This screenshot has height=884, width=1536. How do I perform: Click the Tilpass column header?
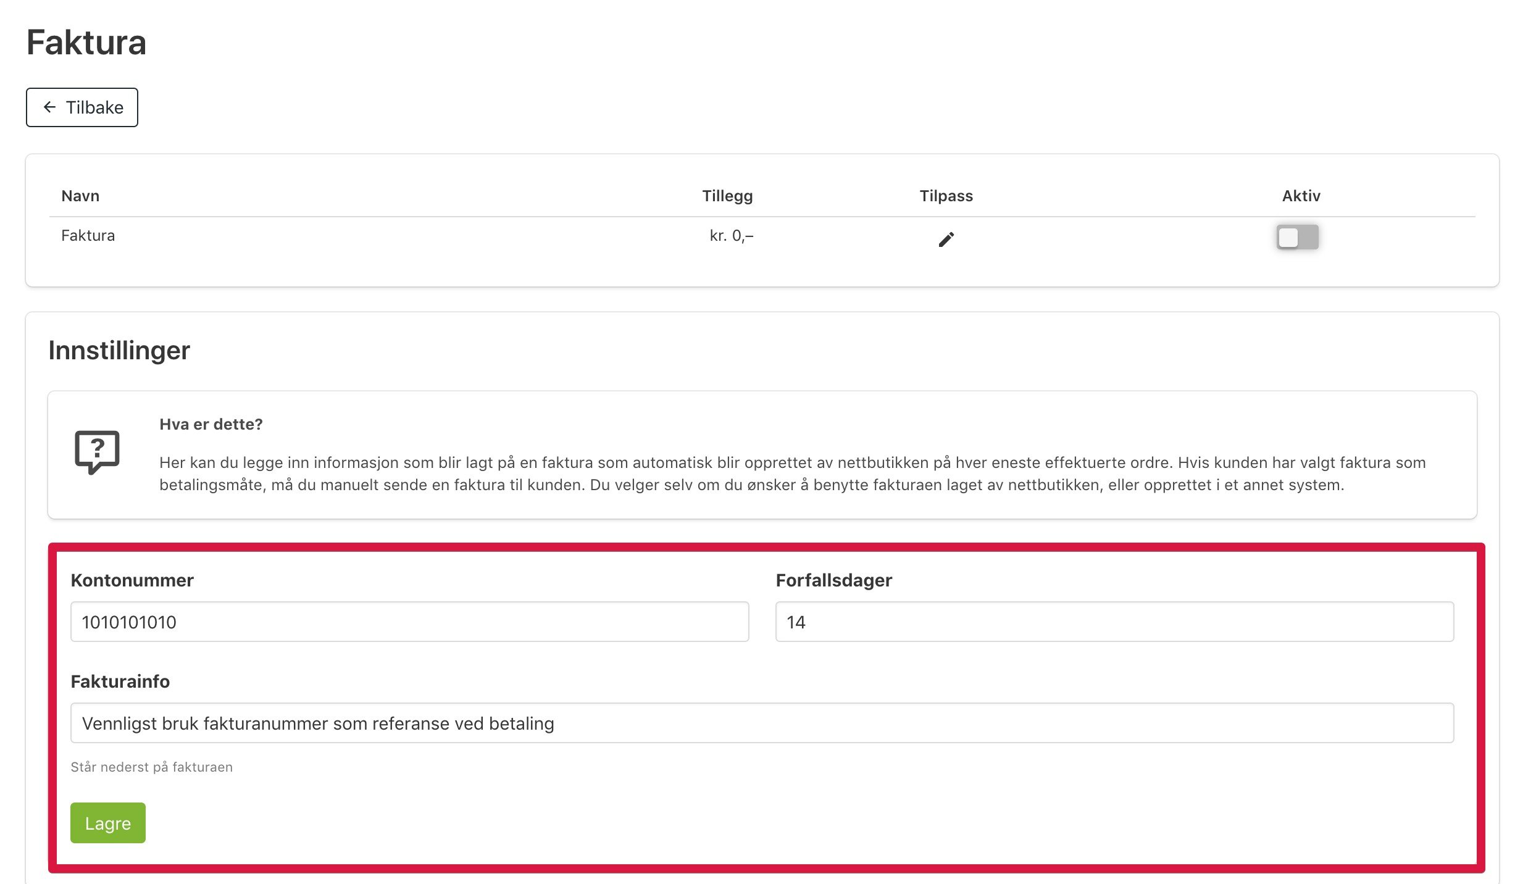click(x=946, y=196)
